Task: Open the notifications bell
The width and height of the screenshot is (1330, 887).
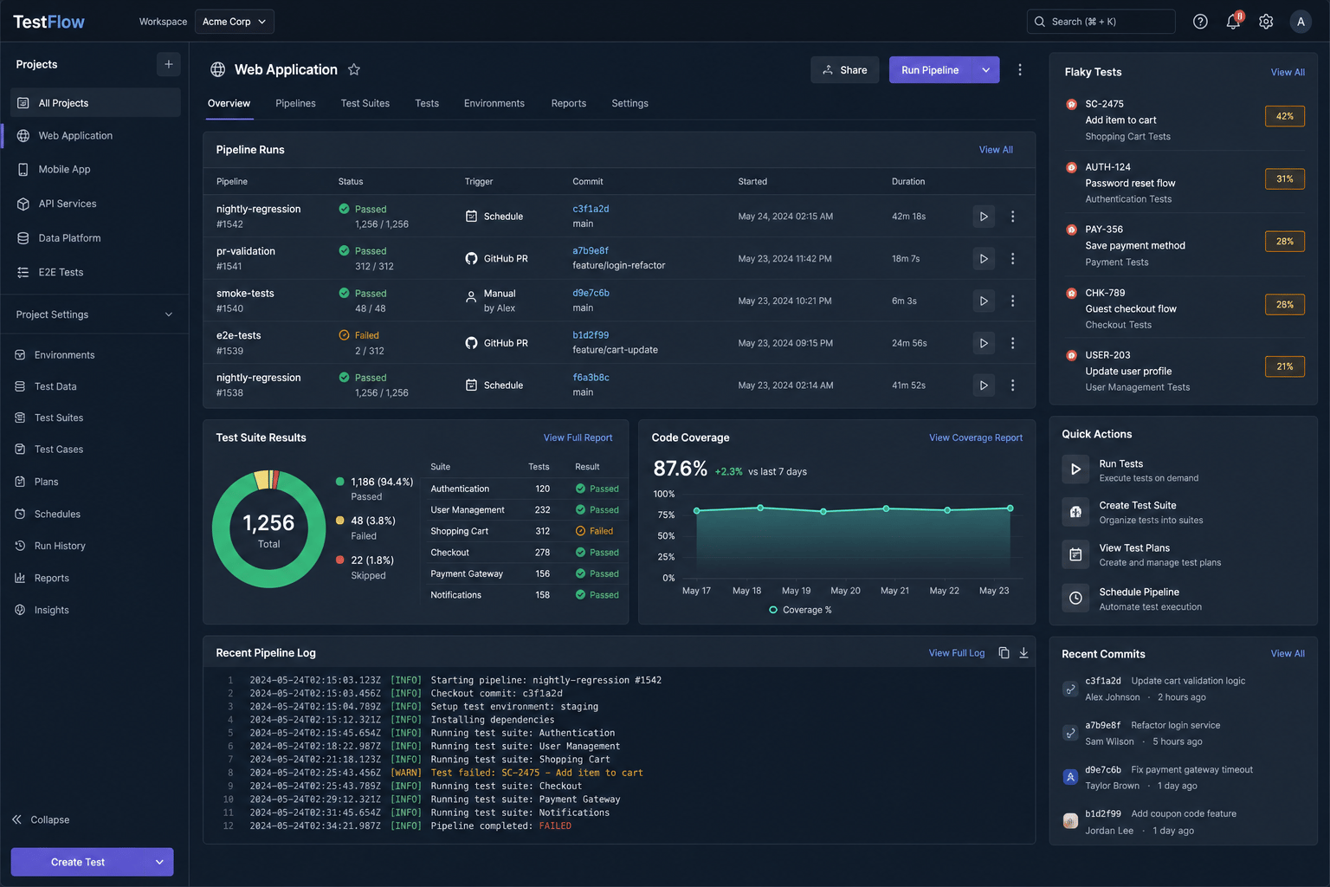Action: point(1233,22)
